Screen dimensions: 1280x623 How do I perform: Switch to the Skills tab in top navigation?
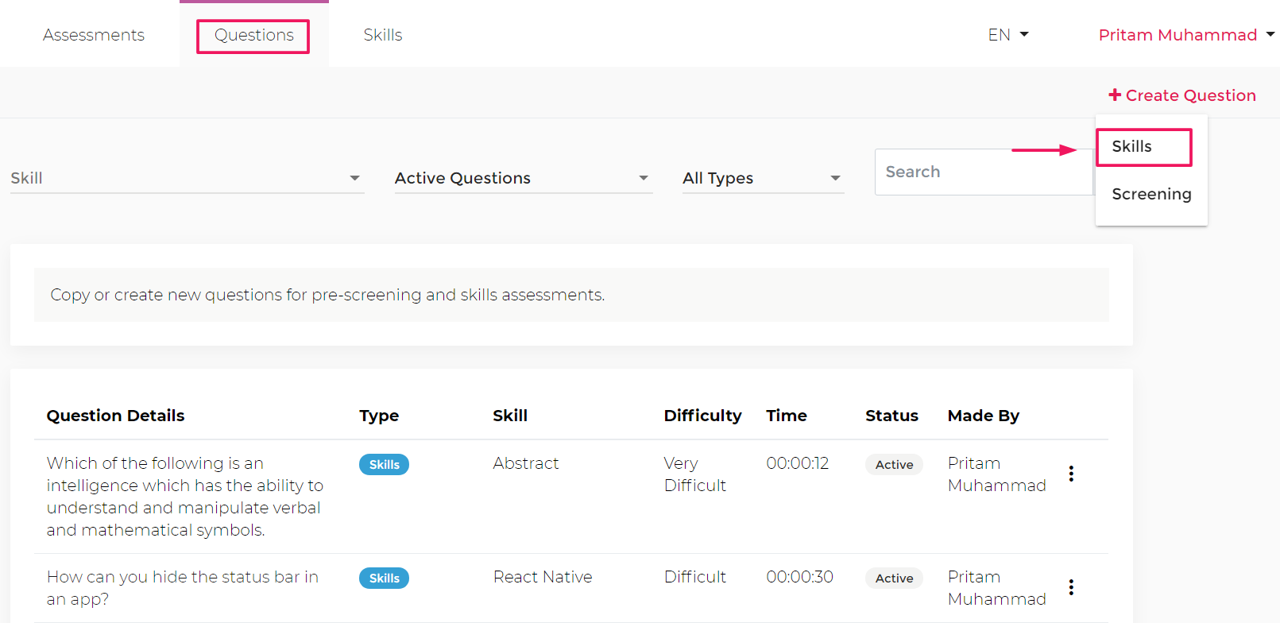(383, 35)
